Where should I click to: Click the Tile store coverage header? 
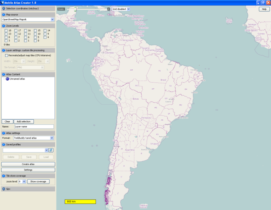tap(28, 176)
